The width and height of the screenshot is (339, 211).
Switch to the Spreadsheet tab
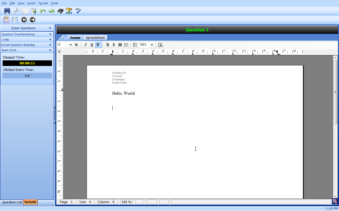pyautogui.click(x=95, y=37)
